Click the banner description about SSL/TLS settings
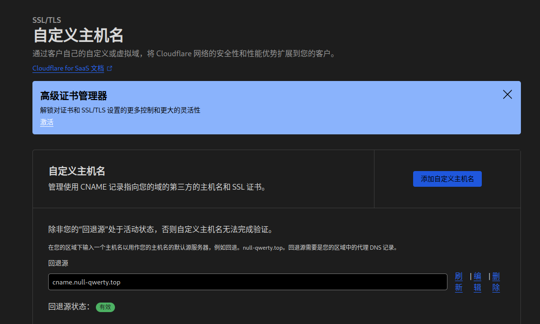This screenshot has width=540, height=324. click(120, 110)
